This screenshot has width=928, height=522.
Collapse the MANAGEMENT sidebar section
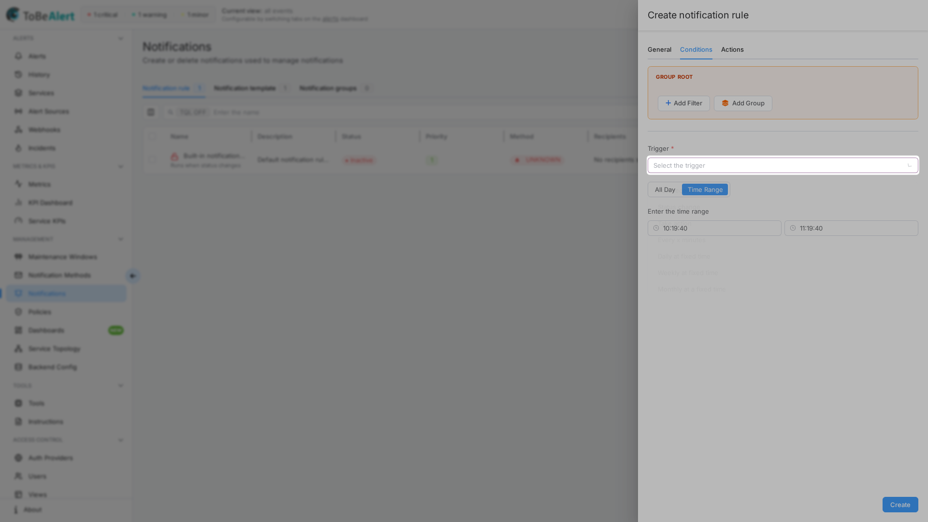[x=121, y=239]
